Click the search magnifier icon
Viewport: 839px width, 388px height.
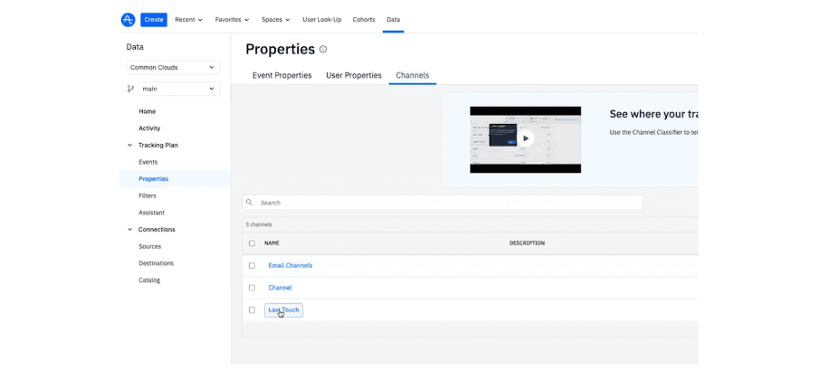(249, 203)
